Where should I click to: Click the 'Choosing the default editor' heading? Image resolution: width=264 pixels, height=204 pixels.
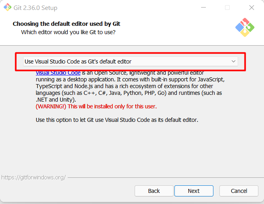tap(66, 24)
